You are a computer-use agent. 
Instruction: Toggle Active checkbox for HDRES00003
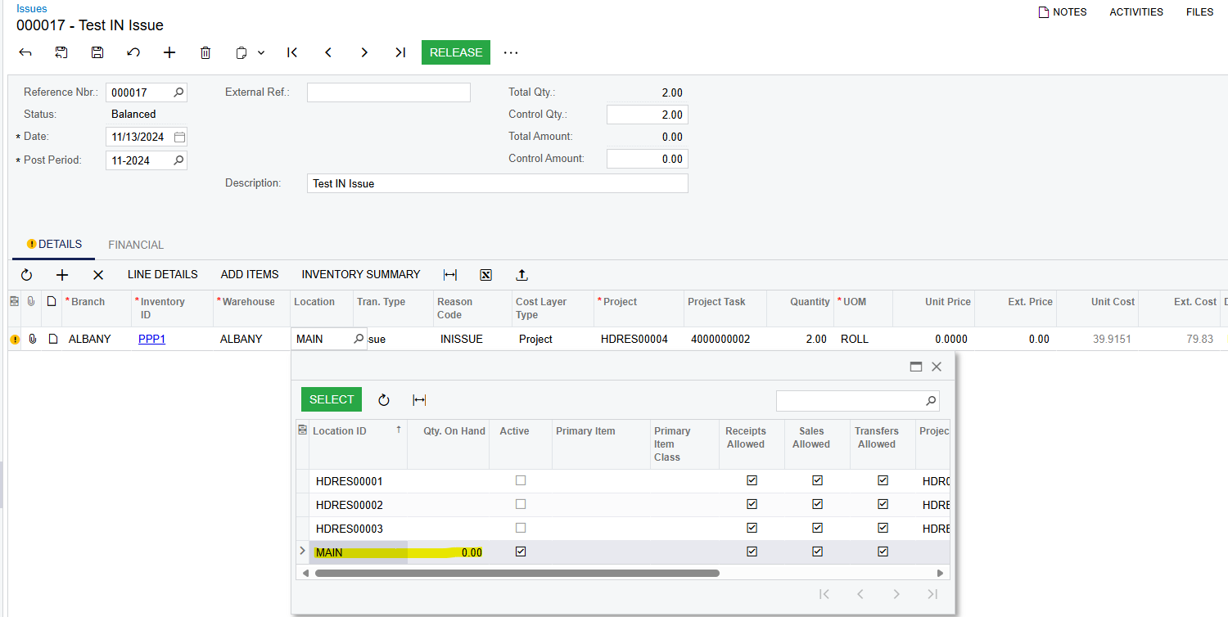click(x=521, y=528)
